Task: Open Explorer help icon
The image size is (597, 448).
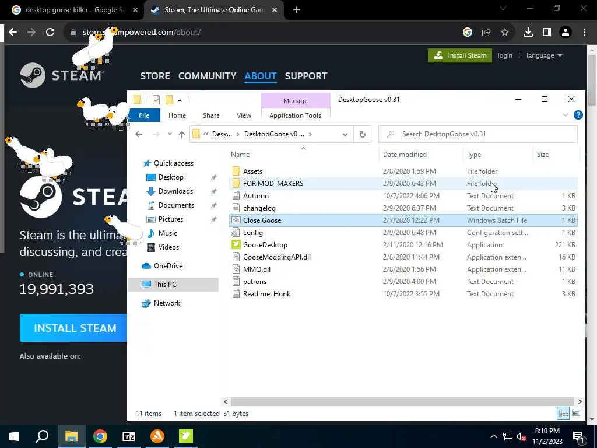Action: click(578, 115)
